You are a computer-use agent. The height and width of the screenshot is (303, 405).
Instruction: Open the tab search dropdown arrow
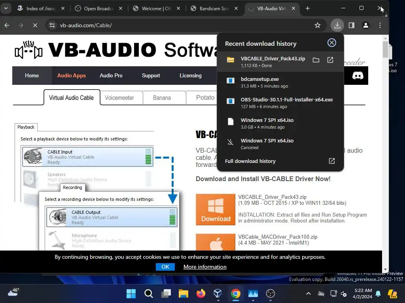[6, 8]
